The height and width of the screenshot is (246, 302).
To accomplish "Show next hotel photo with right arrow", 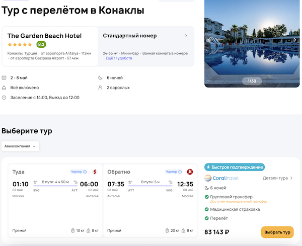I will (x=295, y=40).
